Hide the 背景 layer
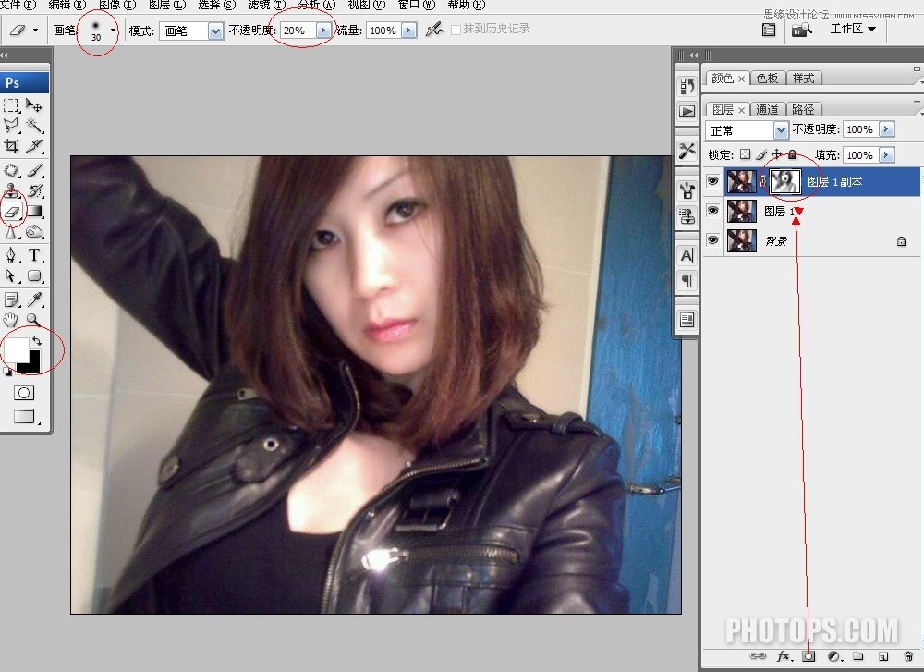The width and height of the screenshot is (924, 672). pyautogui.click(x=712, y=240)
